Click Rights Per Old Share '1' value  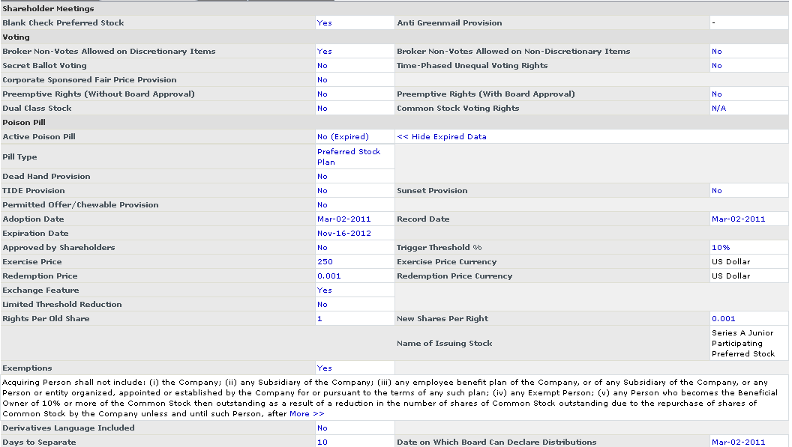pos(319,319)
